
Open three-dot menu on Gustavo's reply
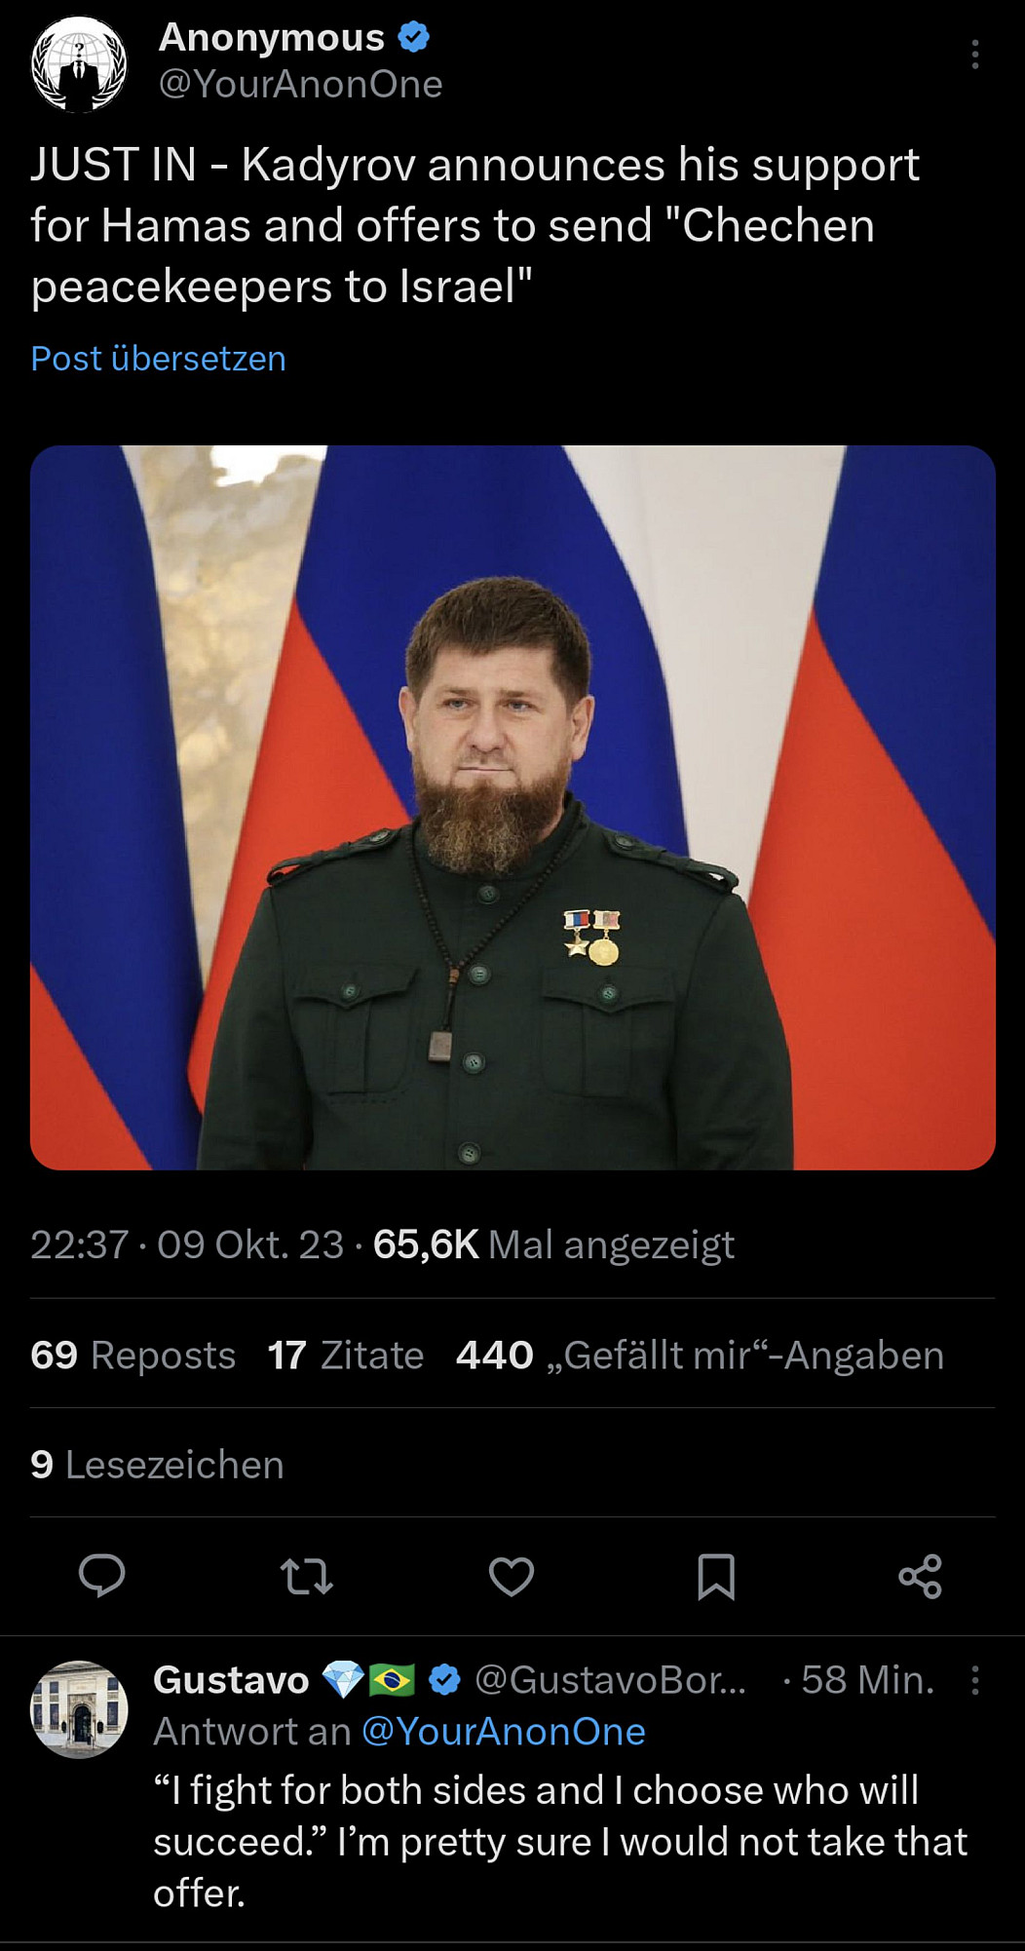[974, 1680]
